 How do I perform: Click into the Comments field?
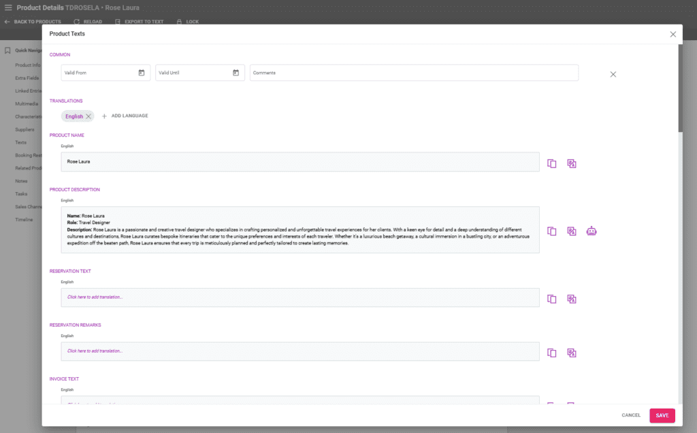[414, 73]
